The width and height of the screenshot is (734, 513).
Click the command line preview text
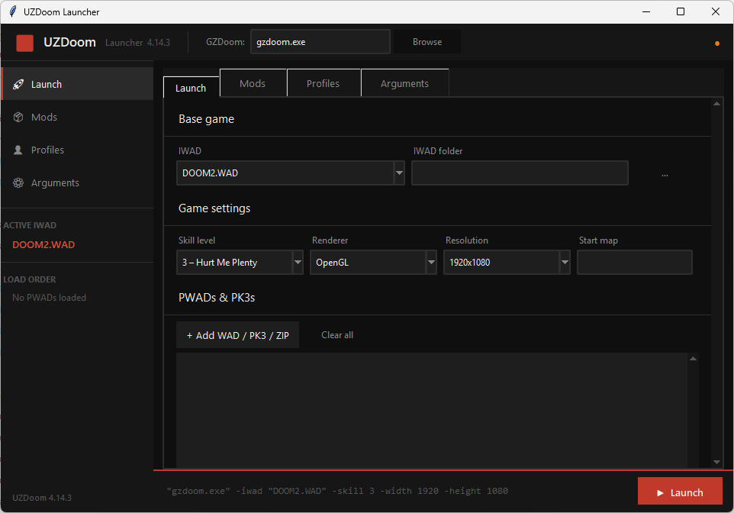[x=337, y=491]
